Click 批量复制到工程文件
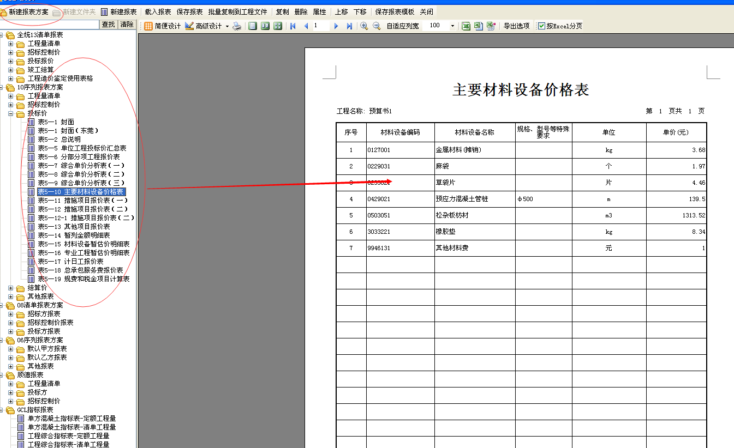This screenshot has height=448, width=734. click(237, 11)
